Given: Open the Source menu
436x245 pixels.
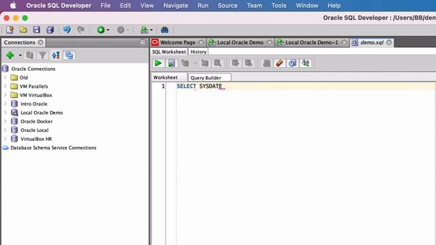Looking at the screenshot, I should click(x=228, y=5).
